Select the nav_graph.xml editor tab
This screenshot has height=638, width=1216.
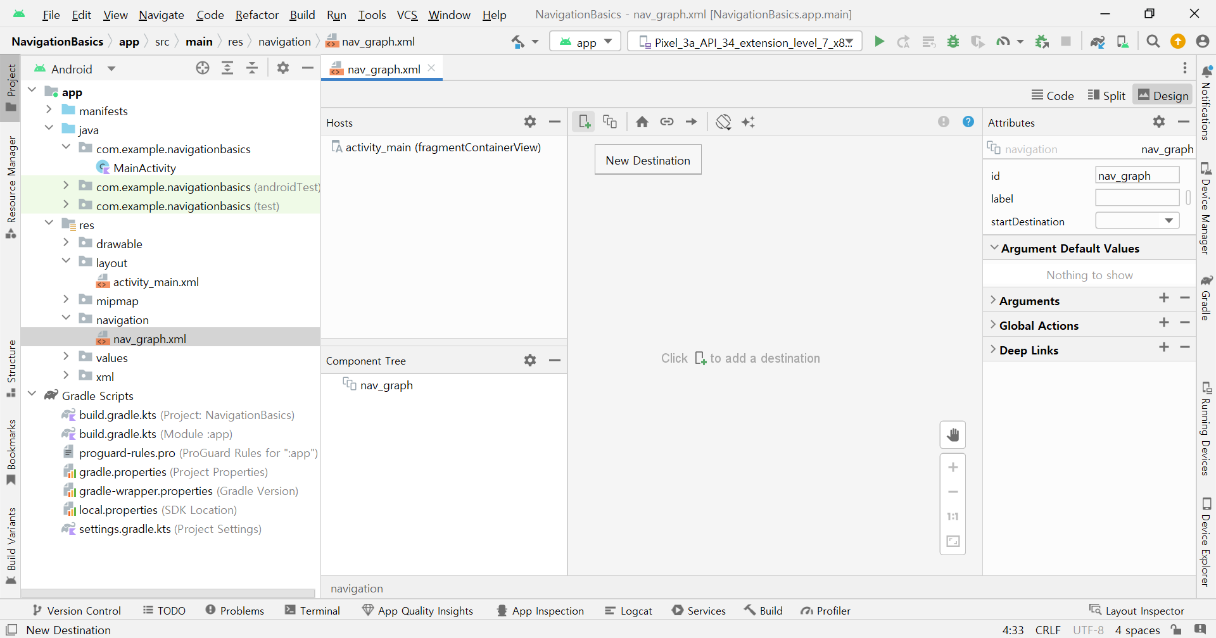[x=383, y=69]
